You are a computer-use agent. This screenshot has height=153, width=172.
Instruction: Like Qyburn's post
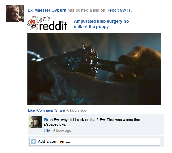pyautogui.click(x=31, y=110)
